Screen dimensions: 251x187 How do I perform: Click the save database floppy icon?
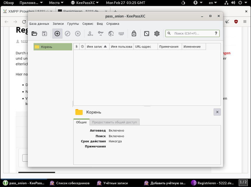pos(44,34)
